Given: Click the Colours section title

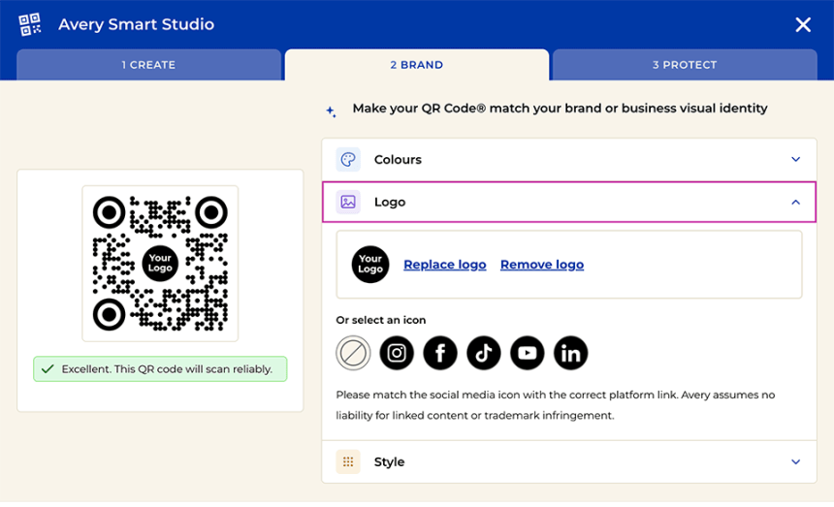Looking at the screenshot, I should 398,159.
